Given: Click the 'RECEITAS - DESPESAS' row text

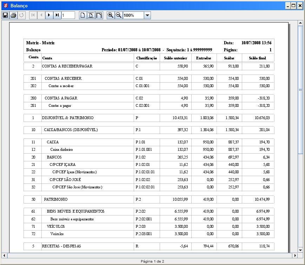Looking at the screenshot, I should [x=61, y=246].
